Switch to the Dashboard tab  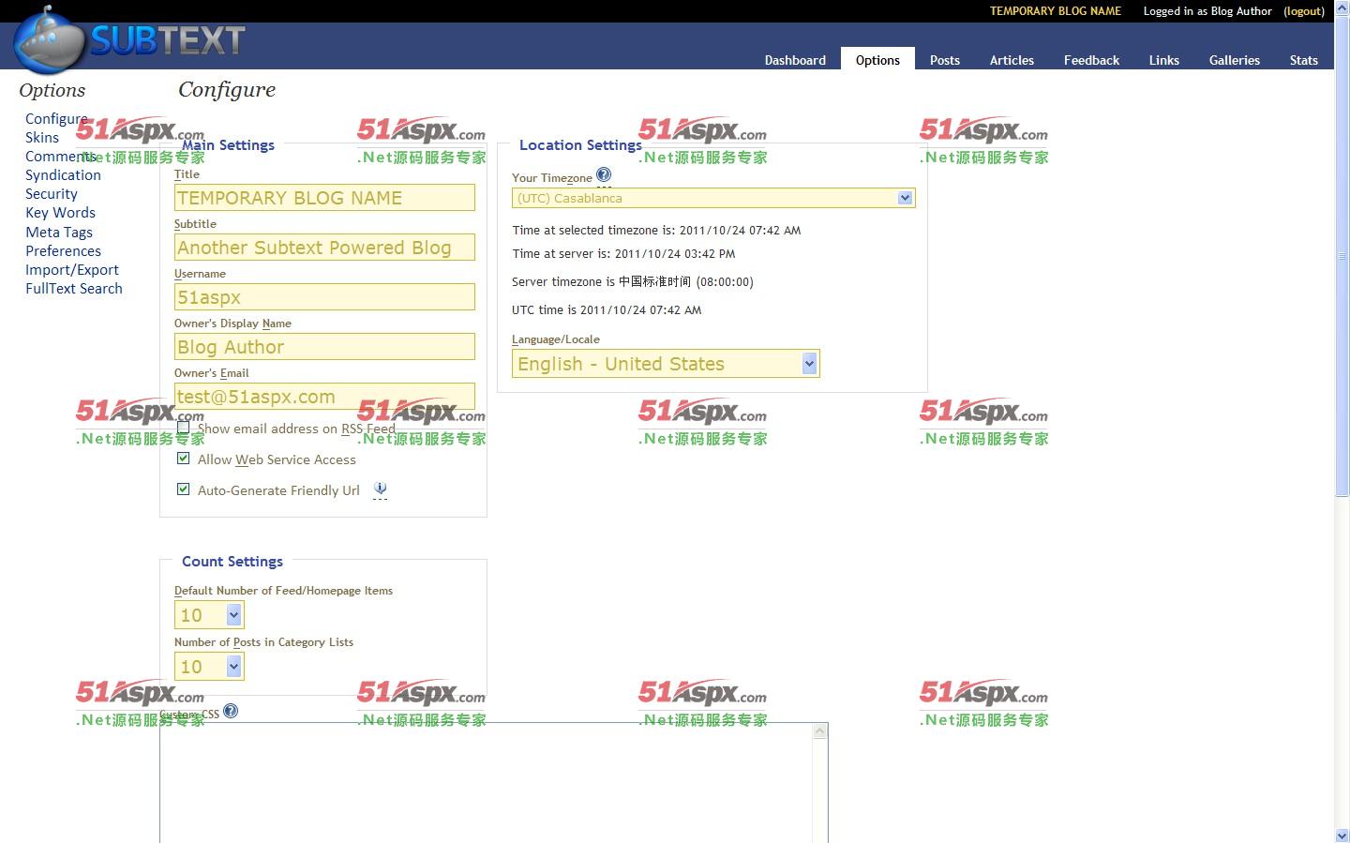(795, 60)
